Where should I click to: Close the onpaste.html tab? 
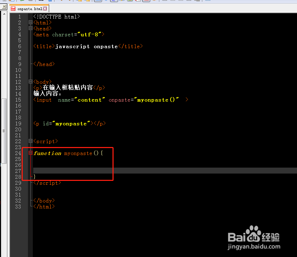click(44, 9)
